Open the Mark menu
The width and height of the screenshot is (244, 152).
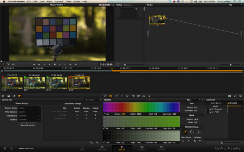(50, 2)
